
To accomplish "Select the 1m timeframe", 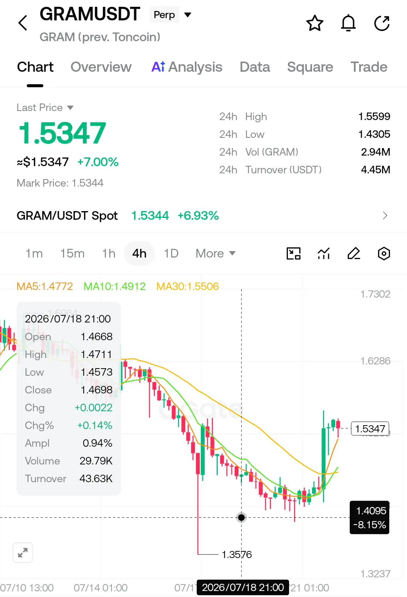I will (34, 253).
